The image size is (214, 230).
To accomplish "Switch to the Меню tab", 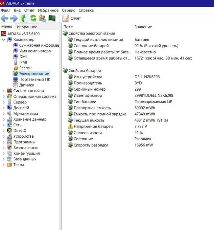I will click(x=7, y=26).
